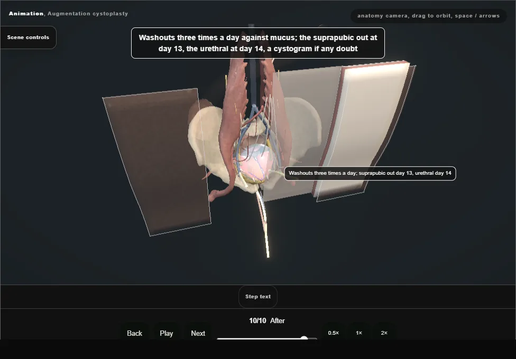
Task: Advance with the Next button
Action: (x=198, y=333)
